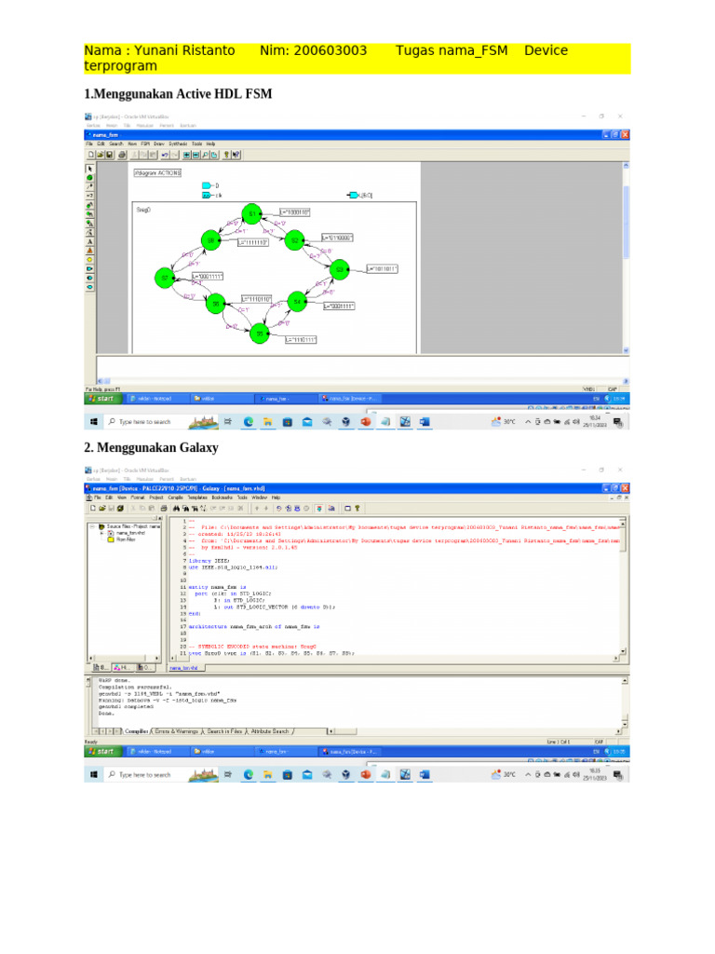The image size is (715, 954).
Task: Collapse the Source Files project tree node in Galaxy
Action: [x=92, y=526]
